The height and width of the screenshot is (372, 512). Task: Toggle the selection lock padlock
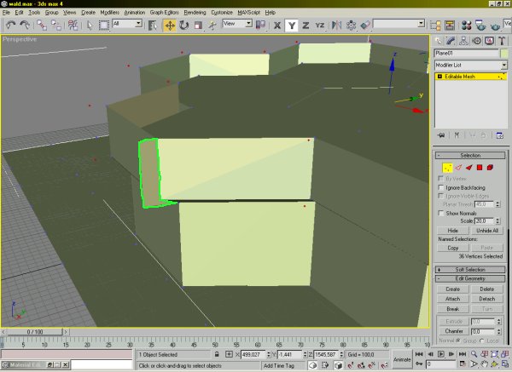pyautogui.click(x=217, y=353)
